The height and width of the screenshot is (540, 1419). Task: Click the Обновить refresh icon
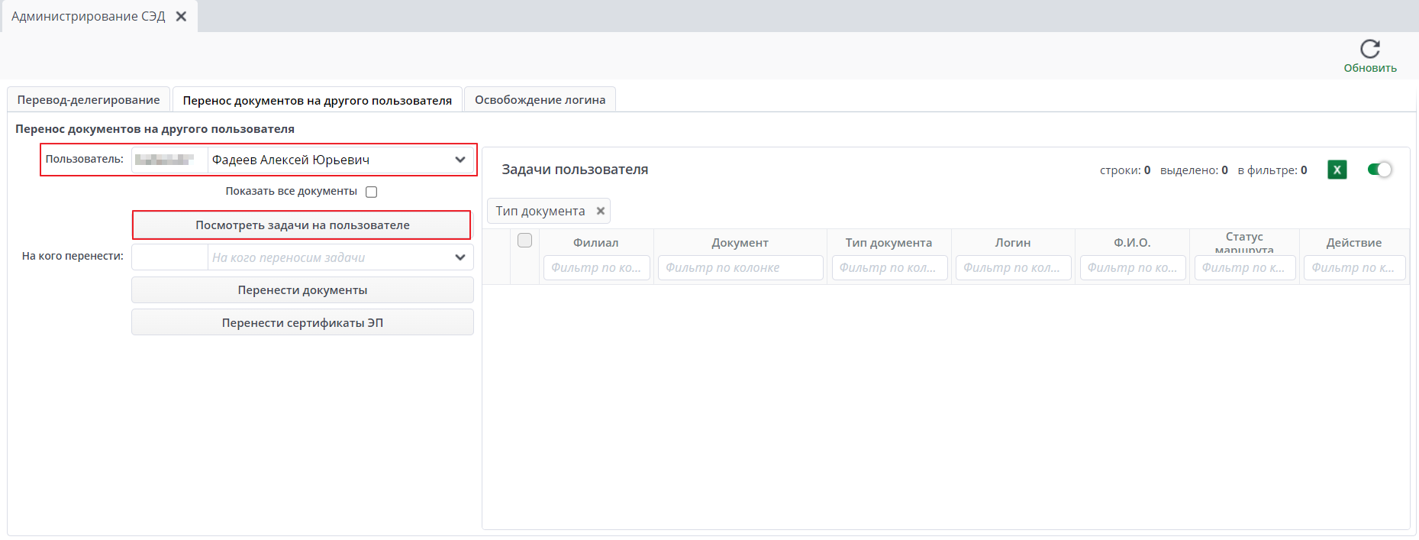(x=1369, y=49)
